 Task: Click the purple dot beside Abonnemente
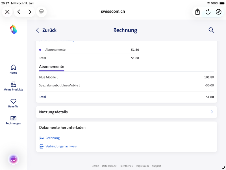(40, 50)
